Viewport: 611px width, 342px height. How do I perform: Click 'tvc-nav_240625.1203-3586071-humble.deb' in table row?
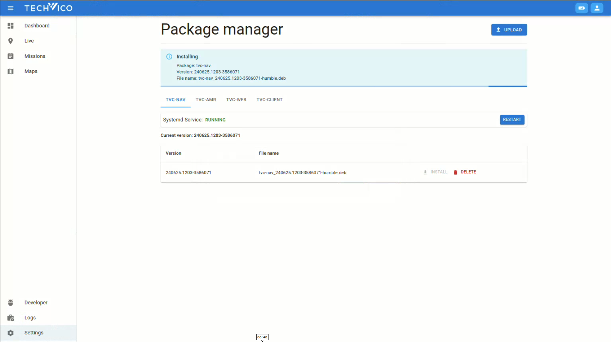[302, 173]
